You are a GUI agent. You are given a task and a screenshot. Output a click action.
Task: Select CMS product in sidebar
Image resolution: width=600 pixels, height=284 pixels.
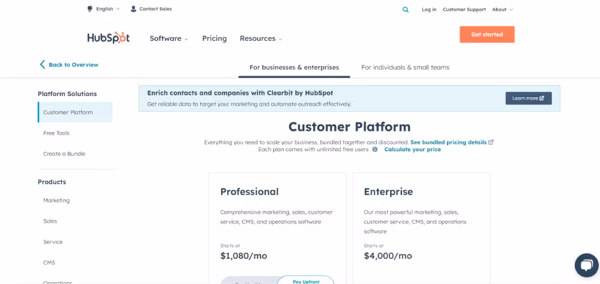(49, 262)
